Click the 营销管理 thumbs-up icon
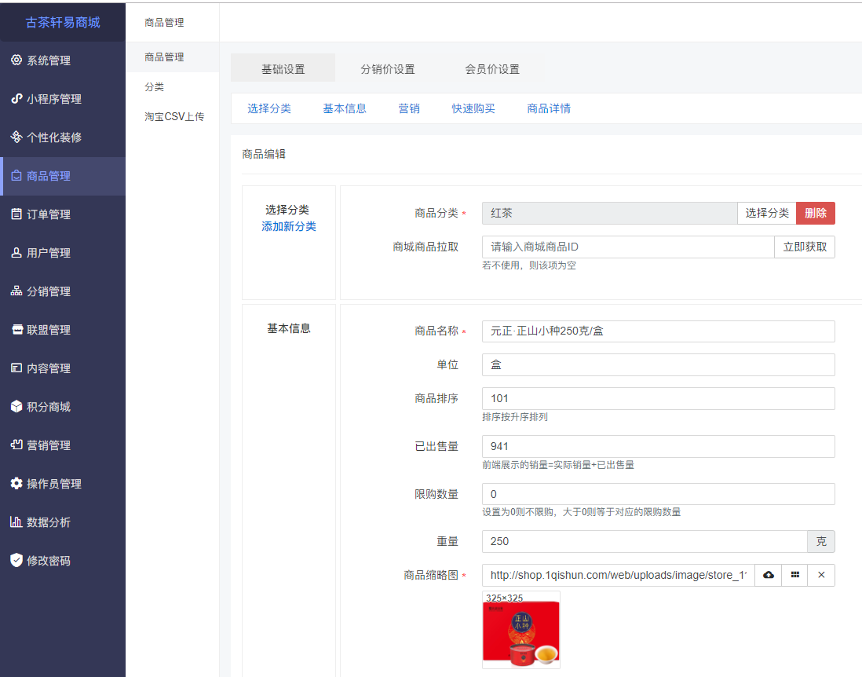The height and width of the screenshot is (677, 862). tap(16, 445)
